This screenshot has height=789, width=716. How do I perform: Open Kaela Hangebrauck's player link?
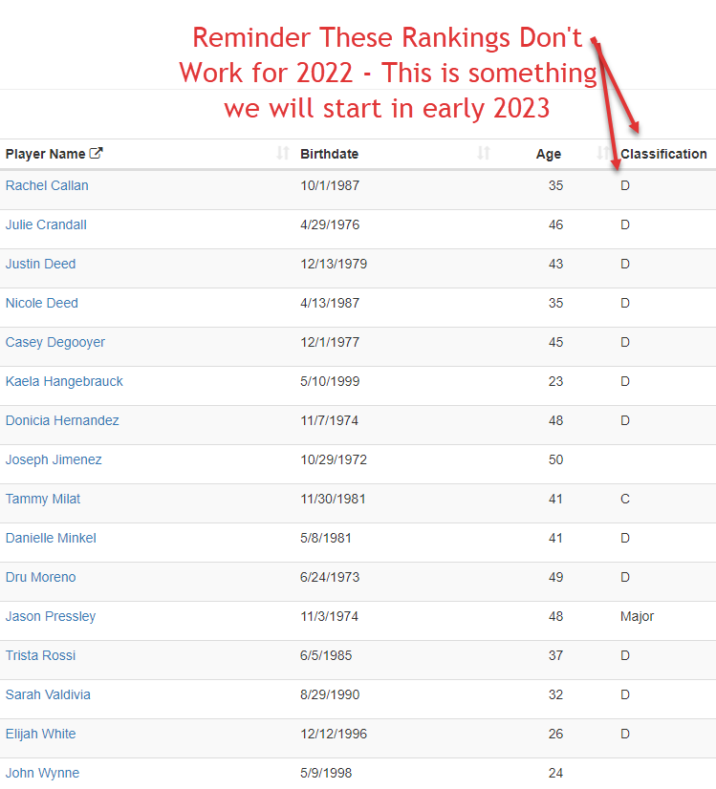click(64, 381)
